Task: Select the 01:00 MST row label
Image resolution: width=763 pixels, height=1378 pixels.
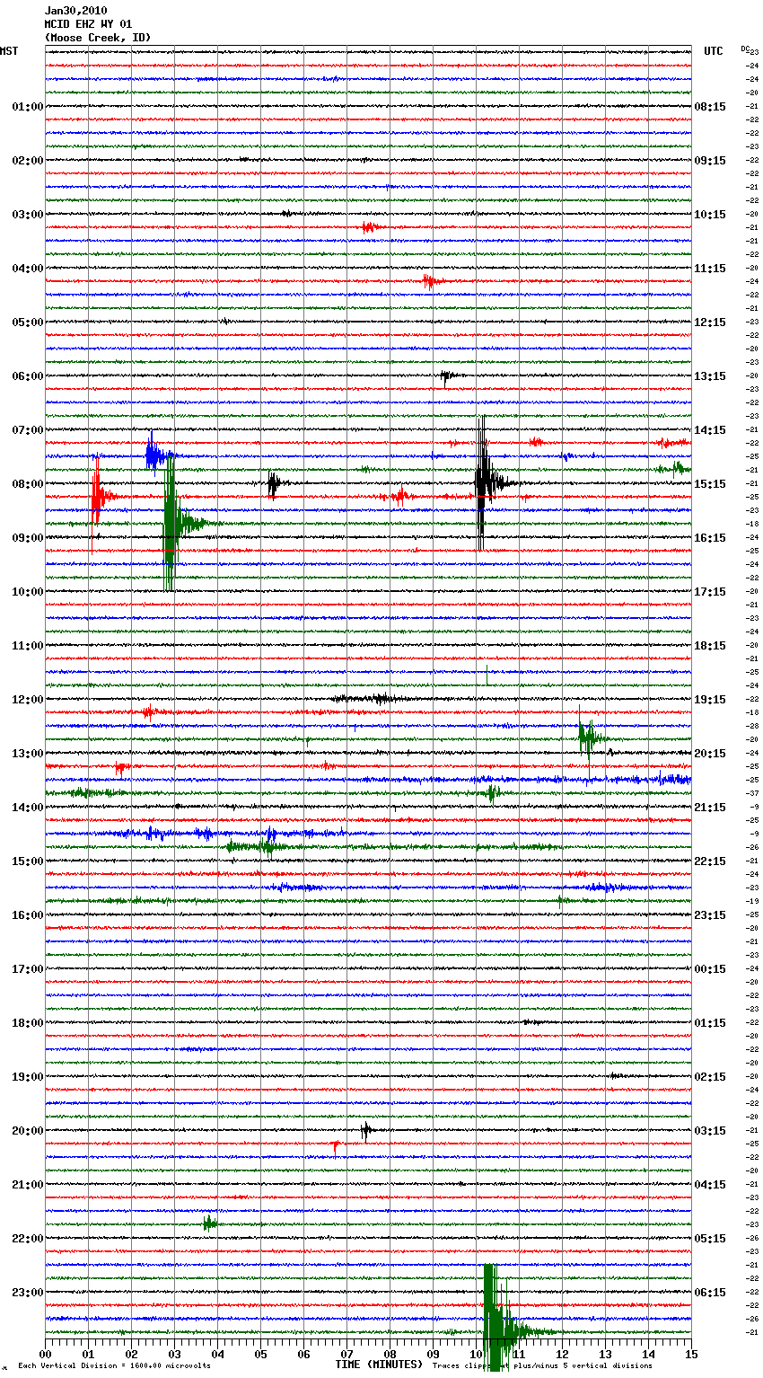Action: click(27, 107)
